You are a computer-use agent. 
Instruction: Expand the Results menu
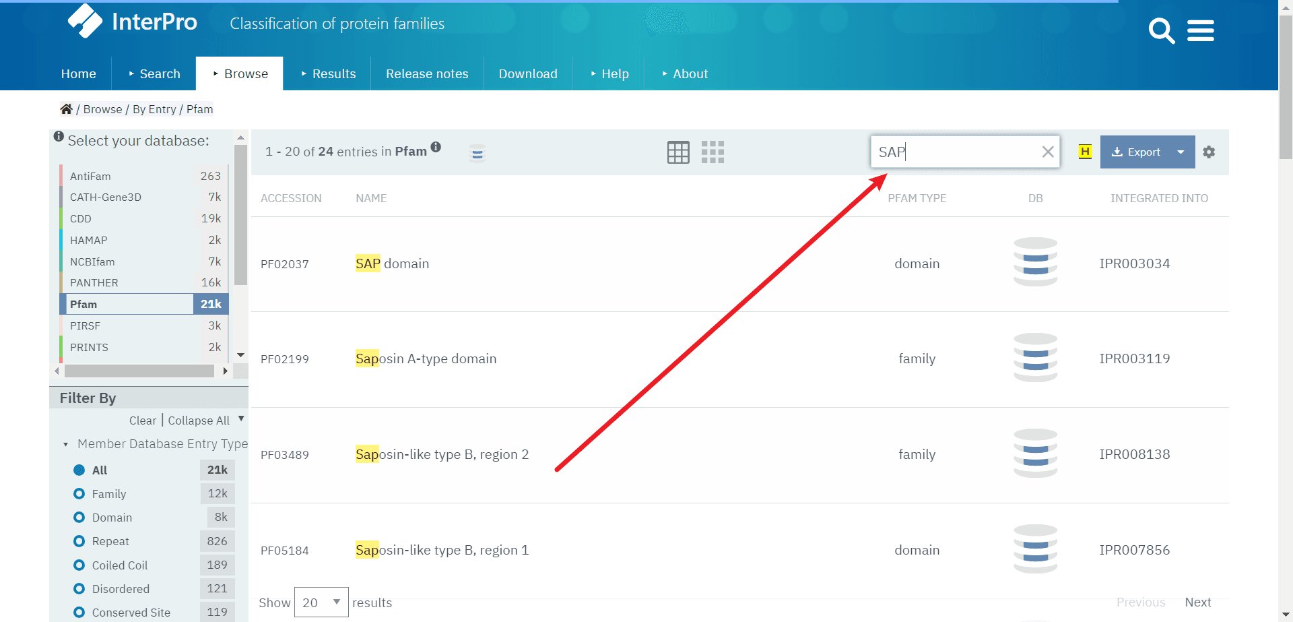(328, 73)
